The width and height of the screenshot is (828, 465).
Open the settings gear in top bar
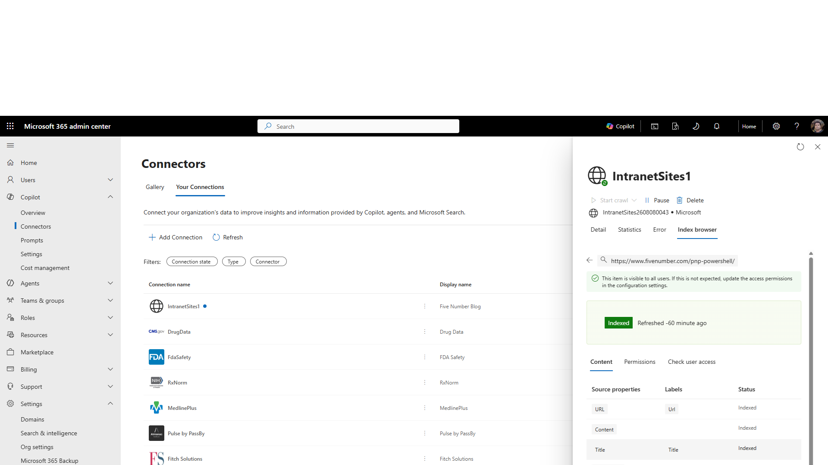point(776,126)
